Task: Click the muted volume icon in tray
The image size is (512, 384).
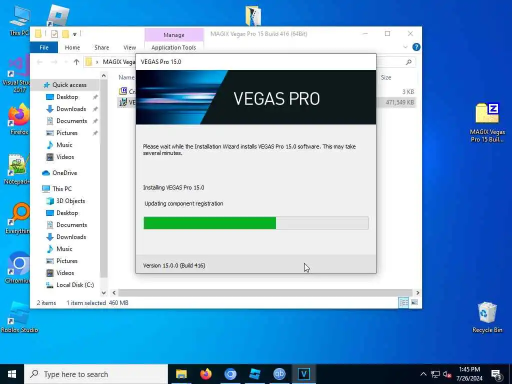Action: (x=447, y=374)
